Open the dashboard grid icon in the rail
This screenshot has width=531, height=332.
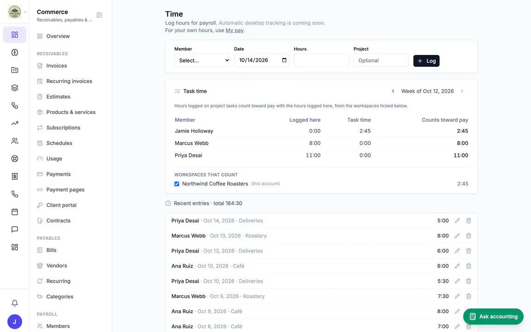[15, 35]
